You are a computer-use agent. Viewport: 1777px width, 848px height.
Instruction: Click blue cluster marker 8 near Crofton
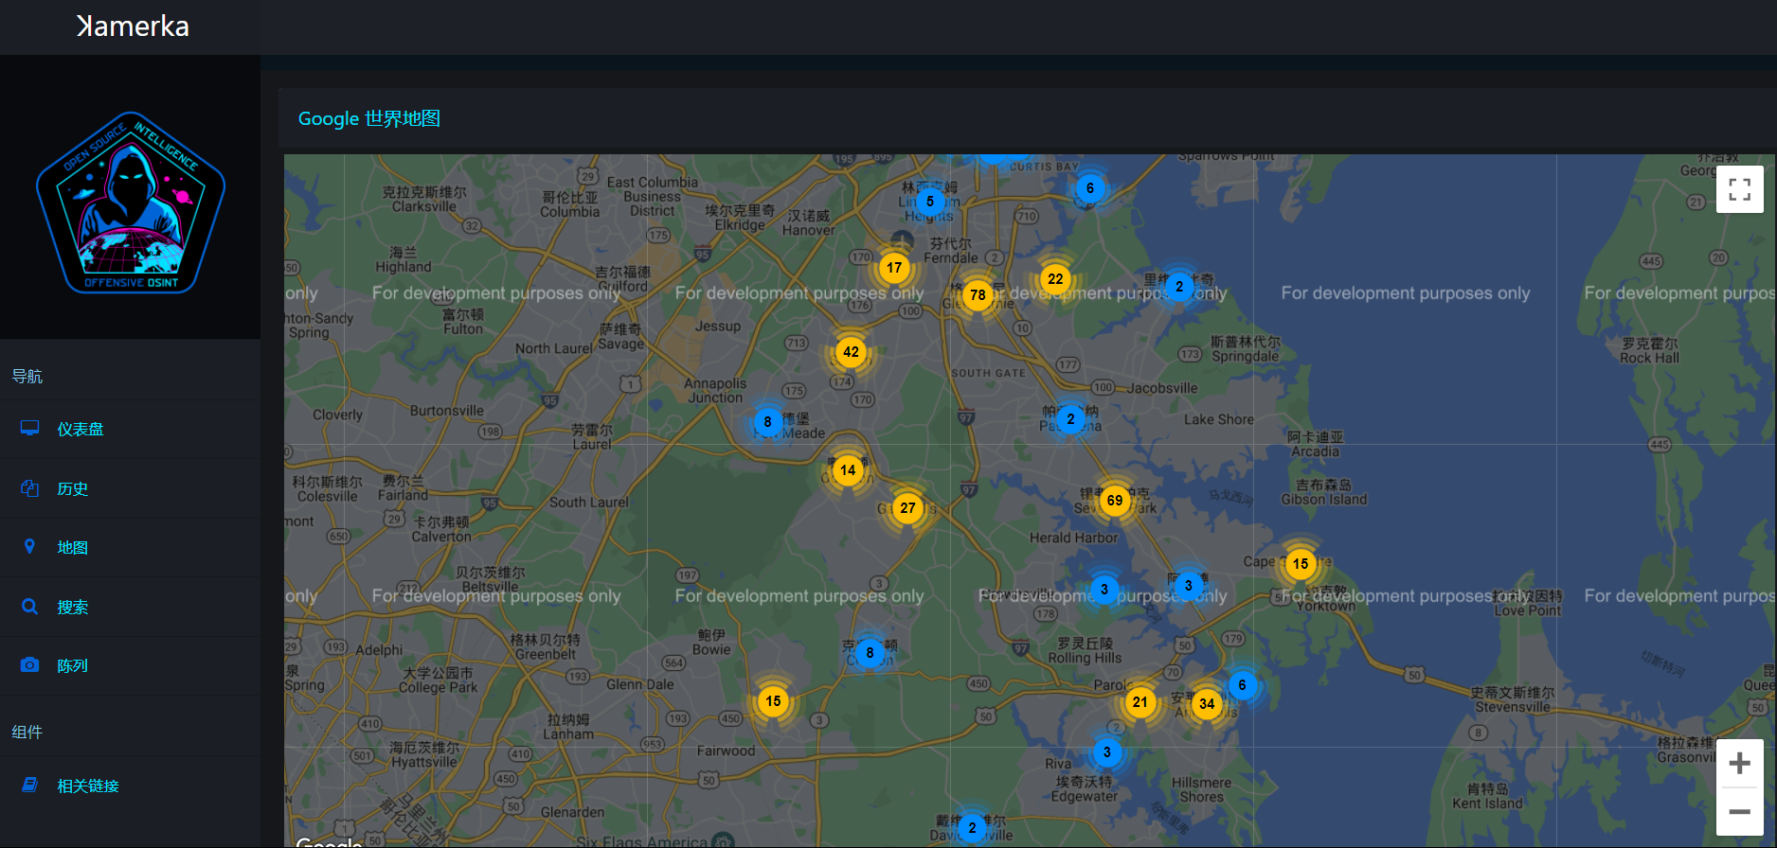pos(870,653)
